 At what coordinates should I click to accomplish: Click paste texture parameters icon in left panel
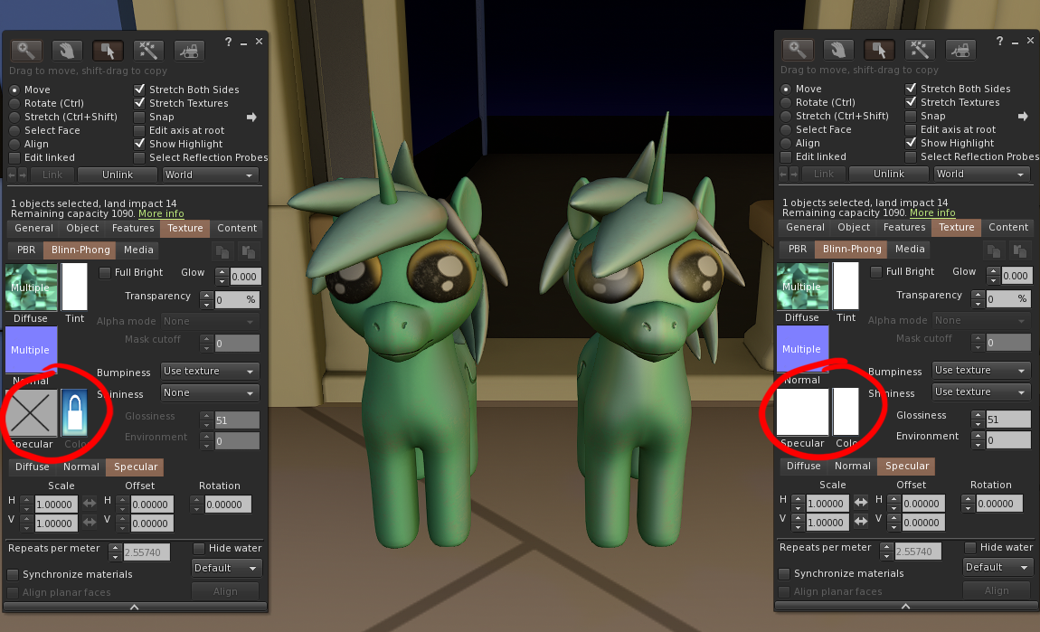pyautogui.click(x=249, y=252)
